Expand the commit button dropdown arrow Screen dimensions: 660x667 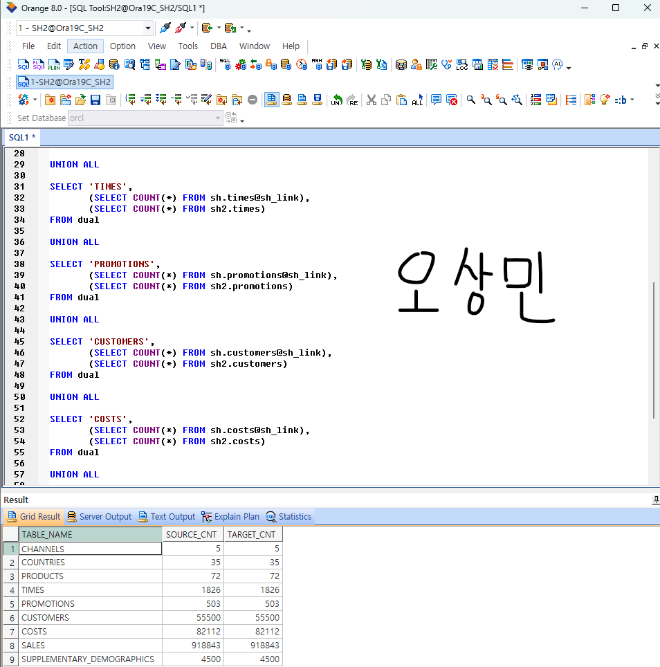point(219,28)
